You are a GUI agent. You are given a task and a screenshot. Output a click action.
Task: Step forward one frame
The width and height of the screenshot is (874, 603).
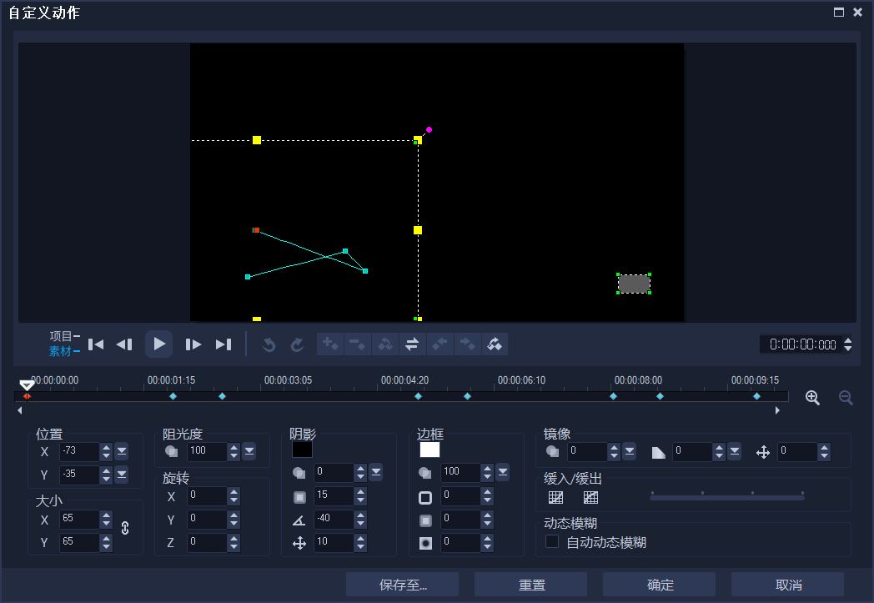(193, 344)
